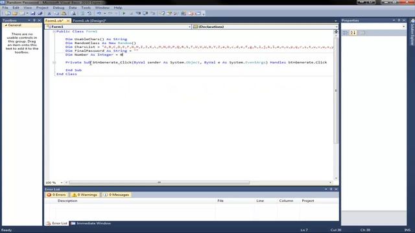Toggle auto-hide pin on Toolbox panel
This screenshot has width=415, height=233.
34,20
